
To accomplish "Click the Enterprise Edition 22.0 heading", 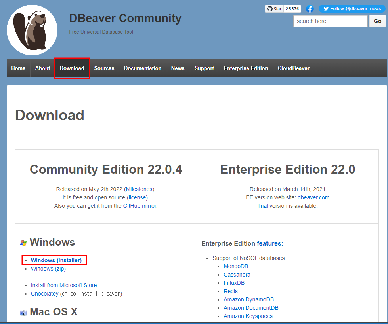I will click(x=288, y=169).
